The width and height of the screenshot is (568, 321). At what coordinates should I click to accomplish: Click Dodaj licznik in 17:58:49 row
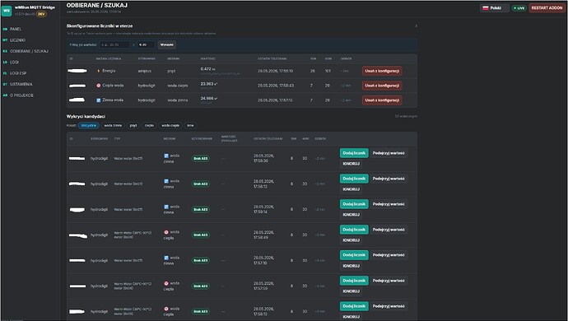354,230
